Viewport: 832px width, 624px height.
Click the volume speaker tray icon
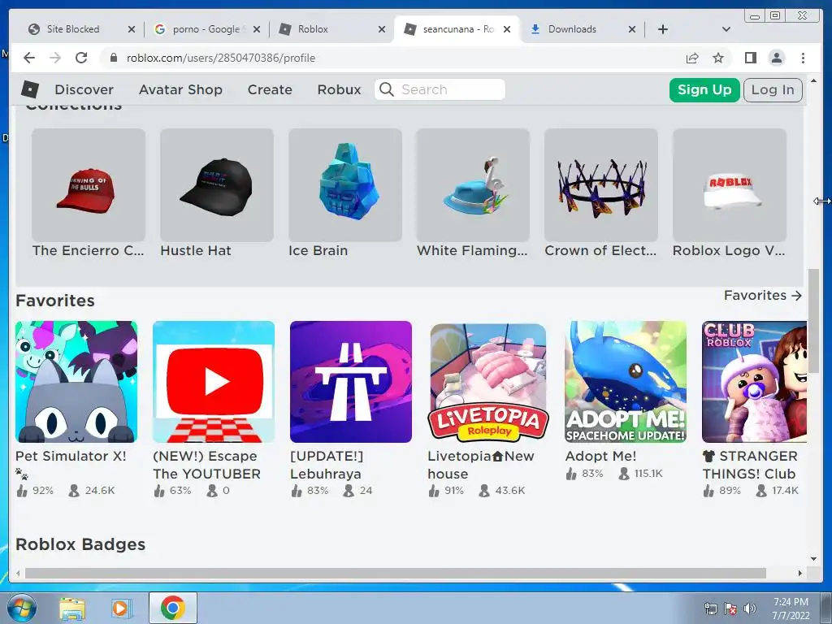[x=750, y=609]
